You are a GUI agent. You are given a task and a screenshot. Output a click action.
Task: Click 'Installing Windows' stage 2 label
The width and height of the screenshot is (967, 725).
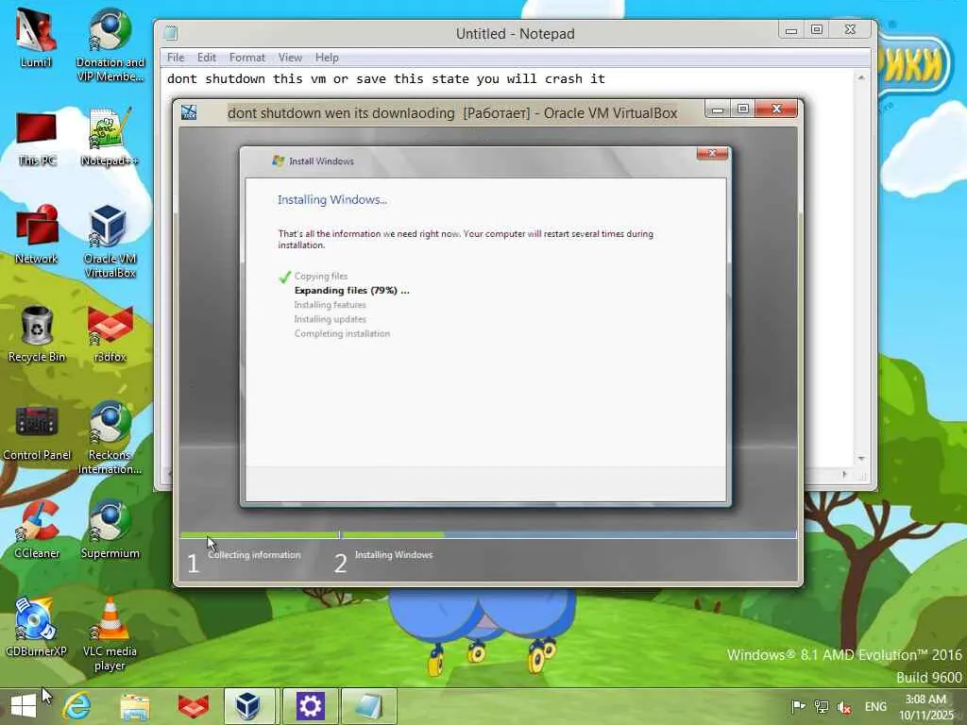394,555
